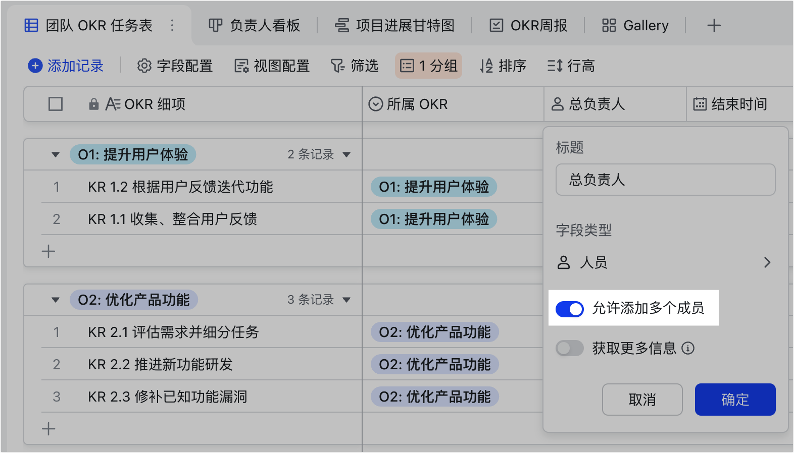Click the 筛选 filter icon
This screenshot has height=453, width=794.
(x=337, y=66)
